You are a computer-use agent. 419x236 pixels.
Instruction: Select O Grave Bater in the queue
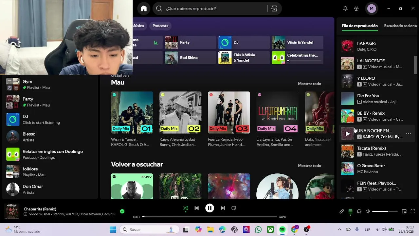point(376,168)
